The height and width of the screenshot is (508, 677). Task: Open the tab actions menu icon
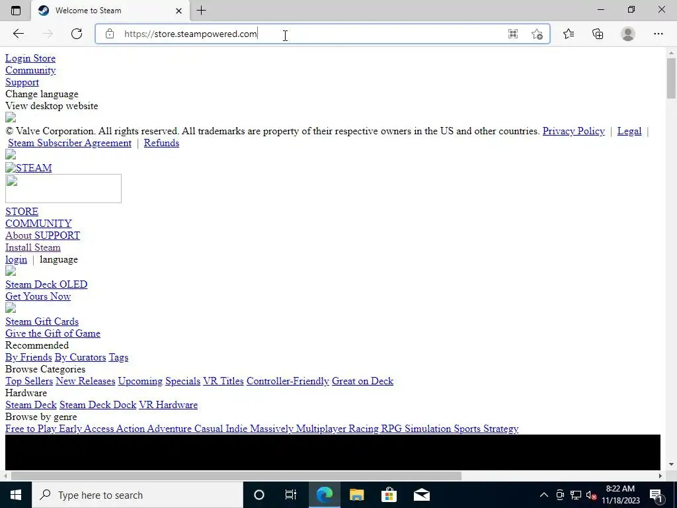[x=16, y=11]
